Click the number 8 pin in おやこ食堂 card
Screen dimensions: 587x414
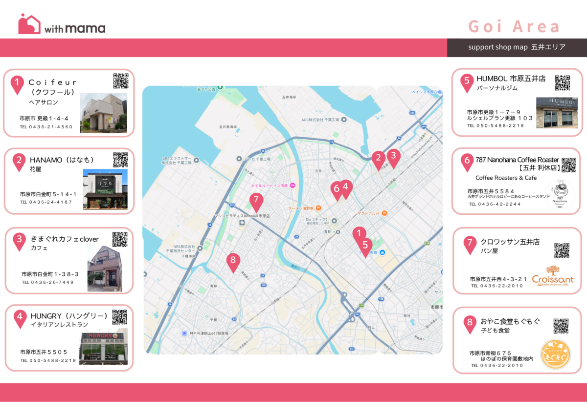point(470,324)
